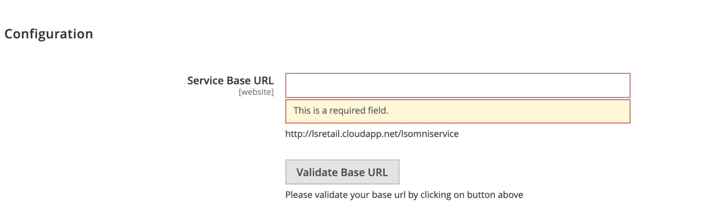The height and width of the screenshot is (216, 709).
Task: Click the lsretail.cloudapp.net example URL text
Action: click(372, 134)
